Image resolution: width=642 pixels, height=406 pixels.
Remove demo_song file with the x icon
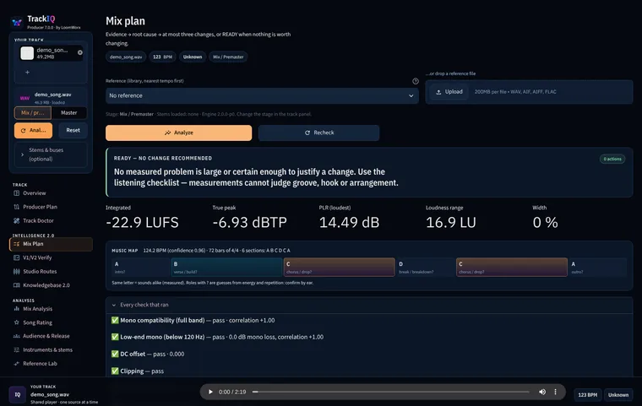pyautogui.click(x=80, y=52)
